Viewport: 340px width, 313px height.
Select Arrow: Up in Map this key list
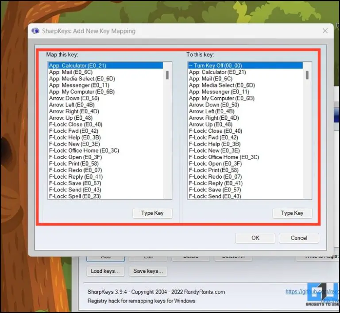point(106,118)
